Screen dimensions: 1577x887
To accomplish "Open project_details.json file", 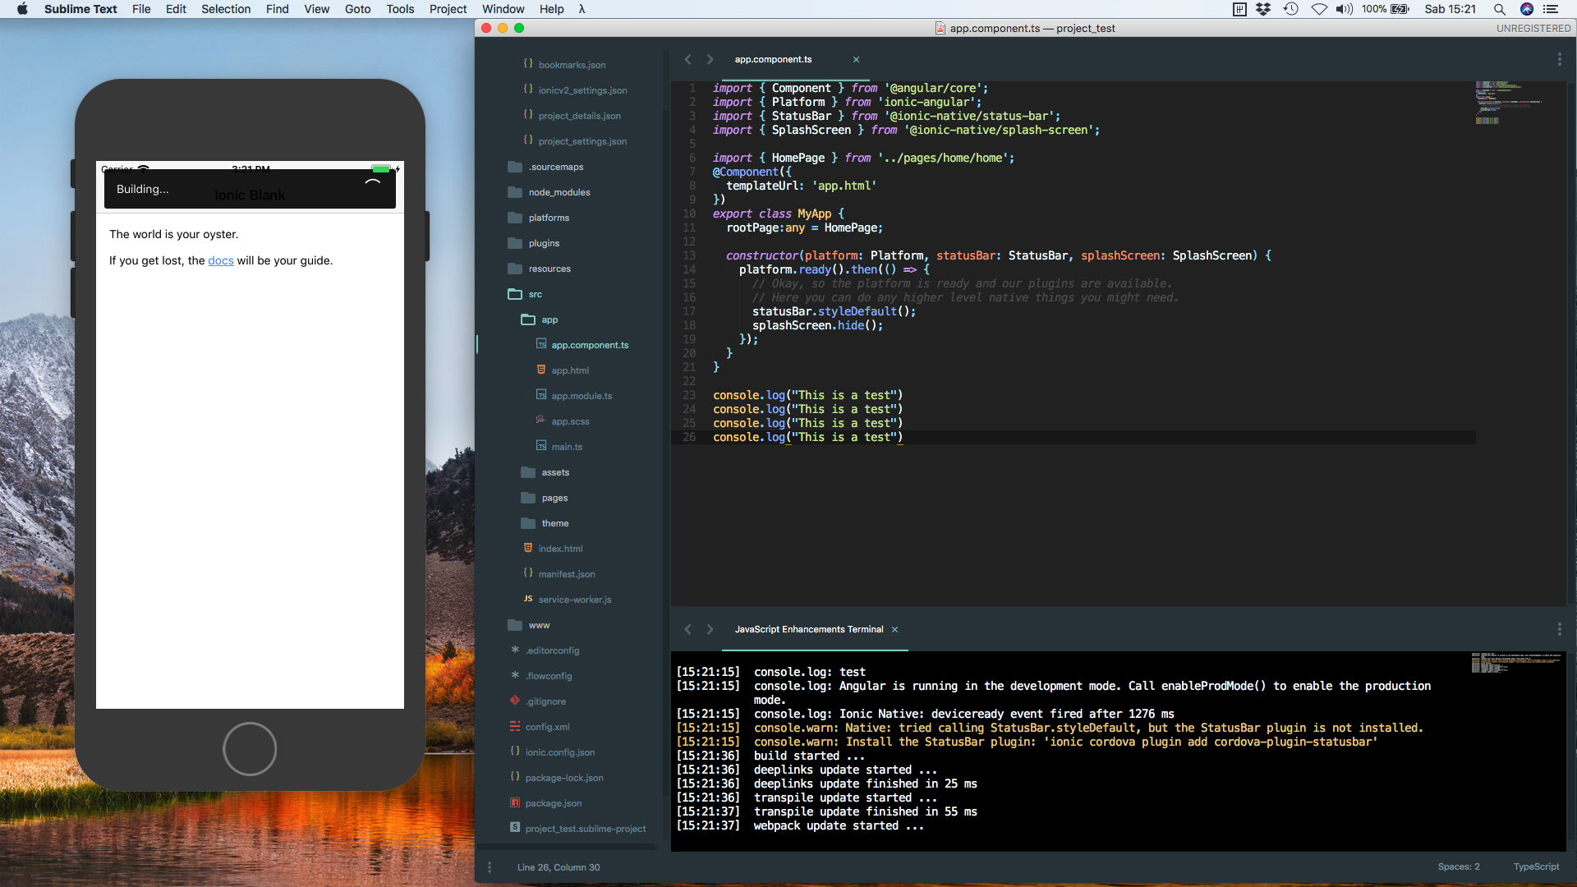I will pyautogui.click(x=579, y=116).
